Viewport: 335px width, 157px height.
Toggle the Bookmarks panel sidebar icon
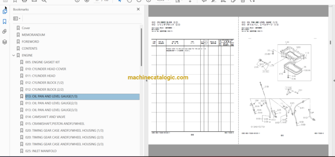click(4, 21)
